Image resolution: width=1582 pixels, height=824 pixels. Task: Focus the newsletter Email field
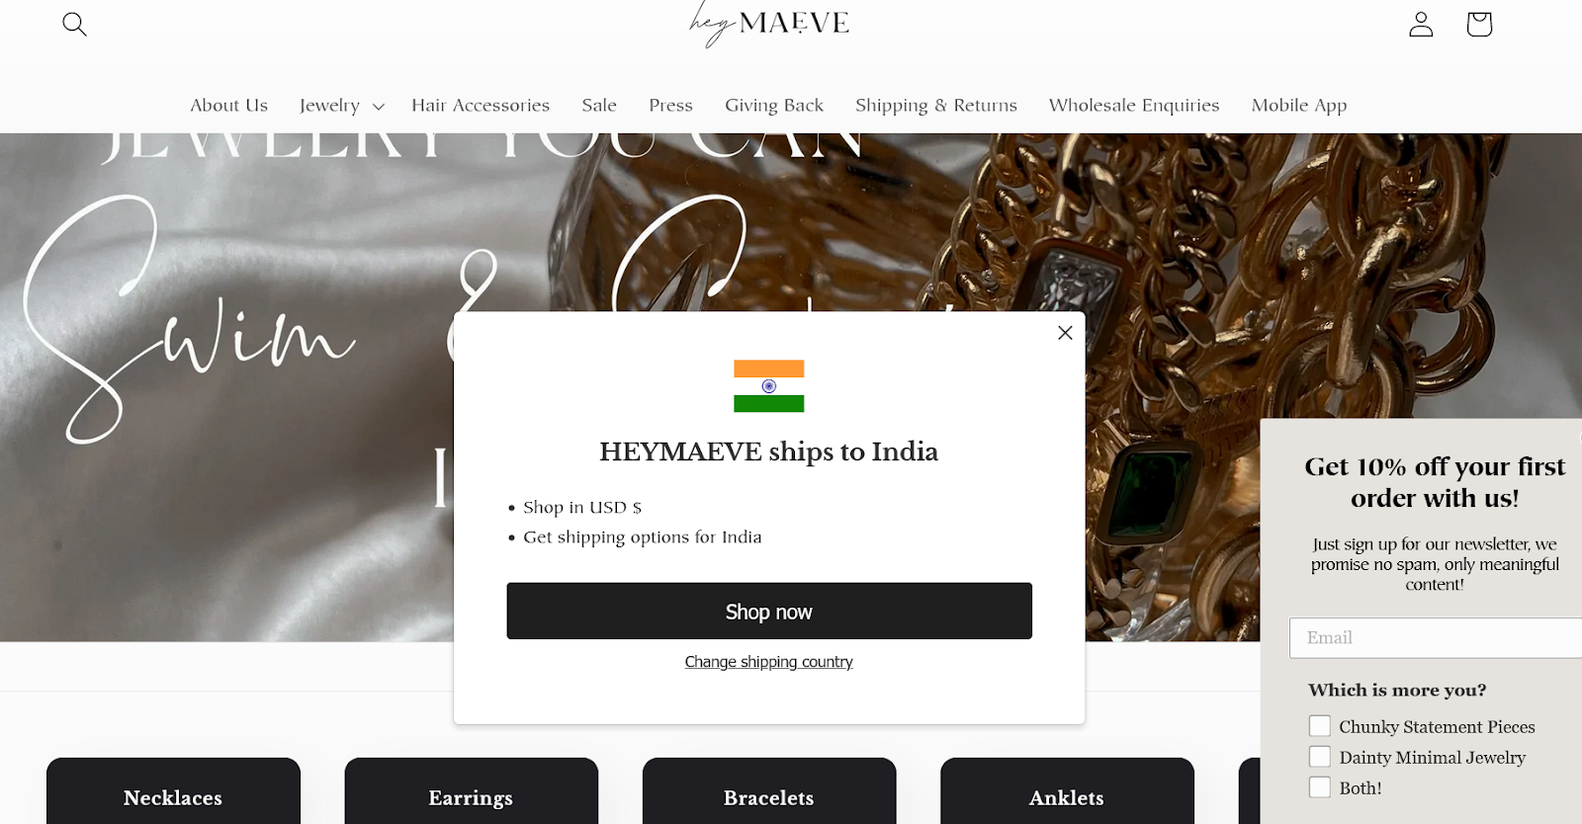pyautogui.click(x=1436, y=638)
